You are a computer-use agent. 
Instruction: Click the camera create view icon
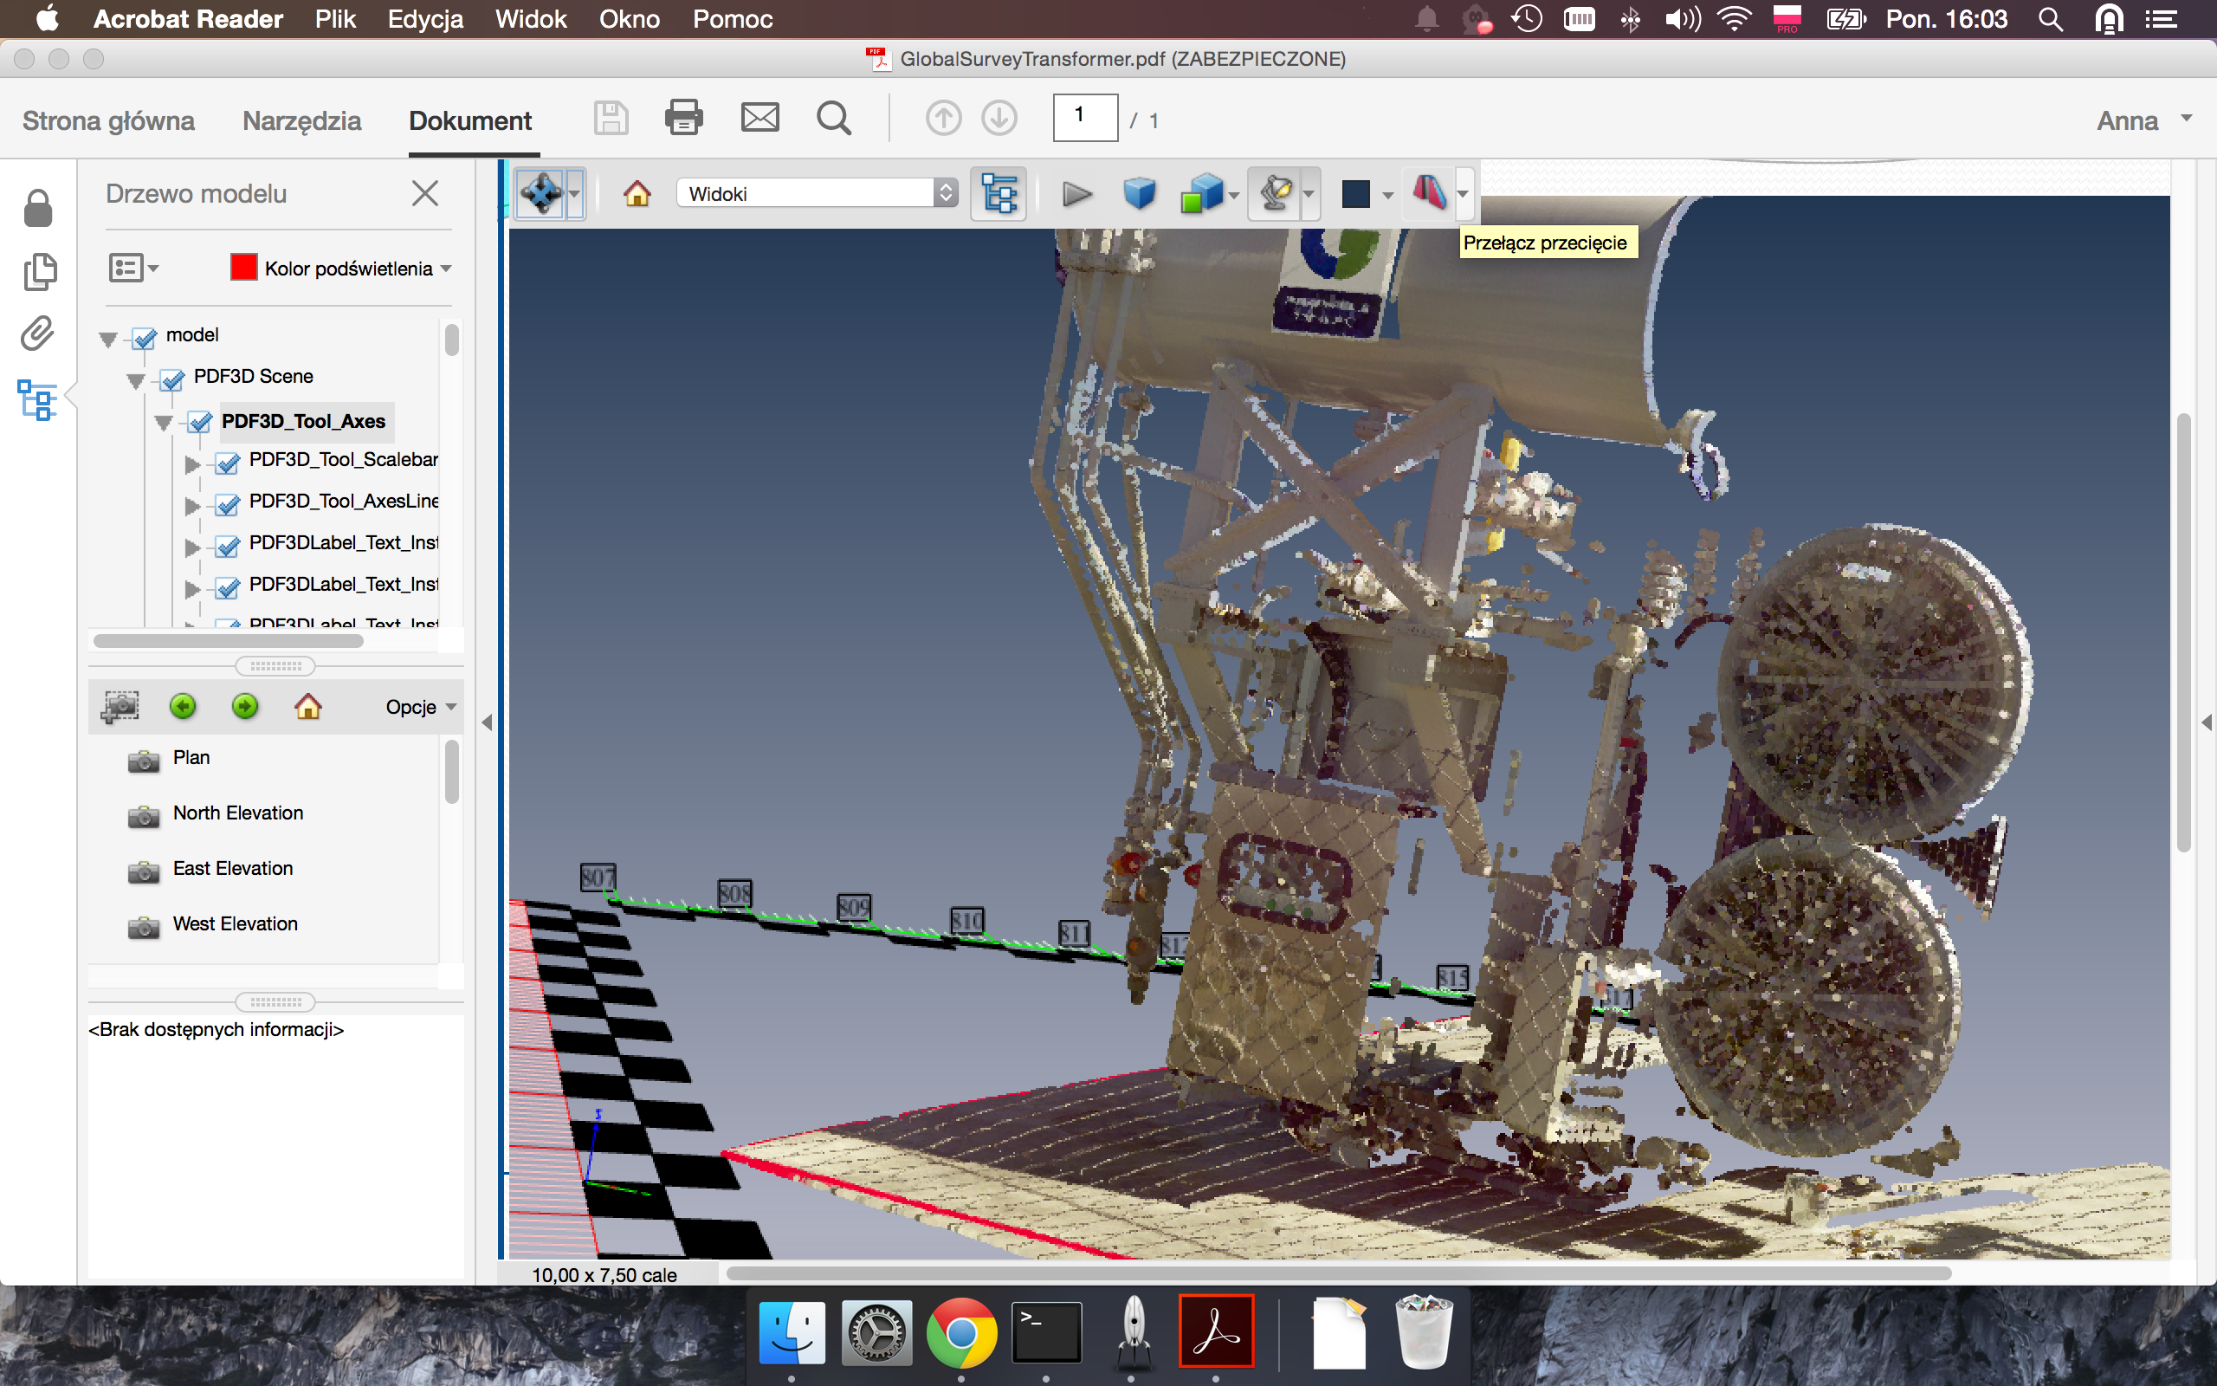pos(120,706)
